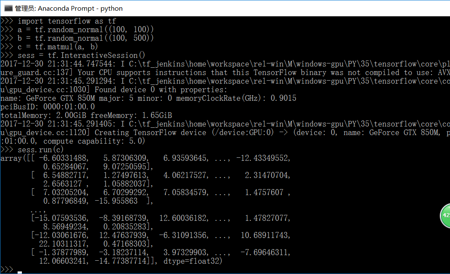Open the console window system menu icon

pos(8,8)
